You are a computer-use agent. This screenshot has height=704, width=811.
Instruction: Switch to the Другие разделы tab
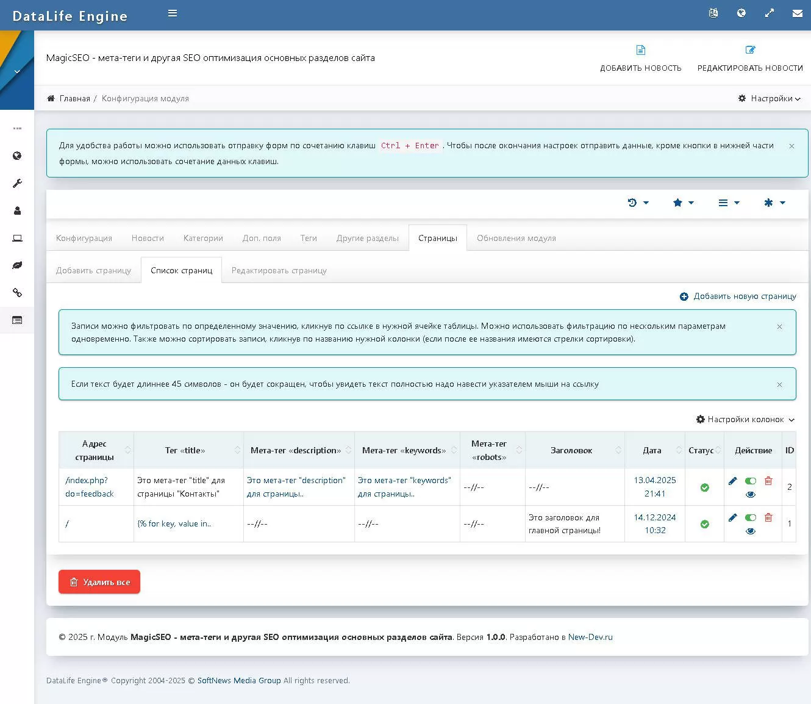coord(368,238)
